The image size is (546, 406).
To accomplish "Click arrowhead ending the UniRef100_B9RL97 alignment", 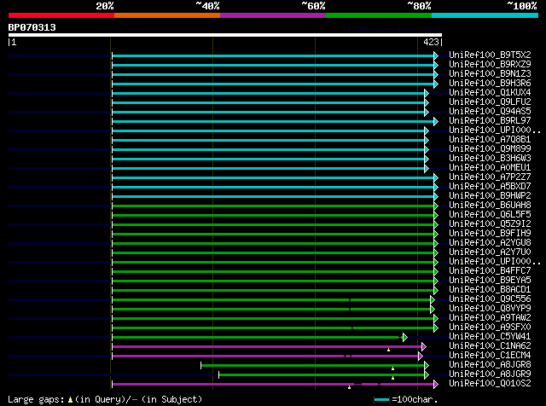I will [436, 121].
